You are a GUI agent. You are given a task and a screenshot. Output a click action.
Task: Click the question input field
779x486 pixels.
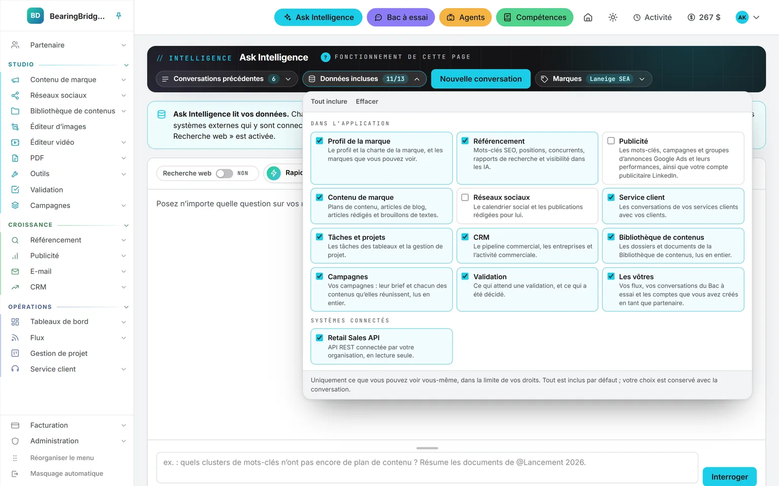coord(427,468)
